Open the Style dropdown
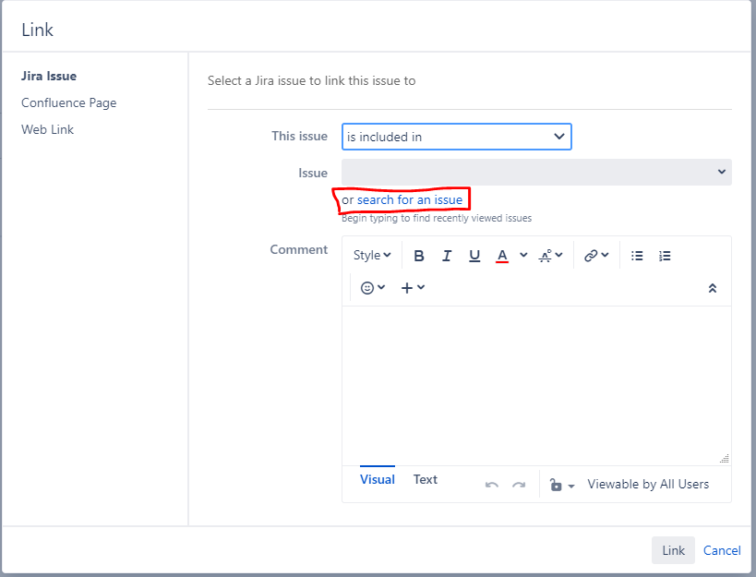Image resolution: width=756 pixels, height=577 pixels. (372, 255)
